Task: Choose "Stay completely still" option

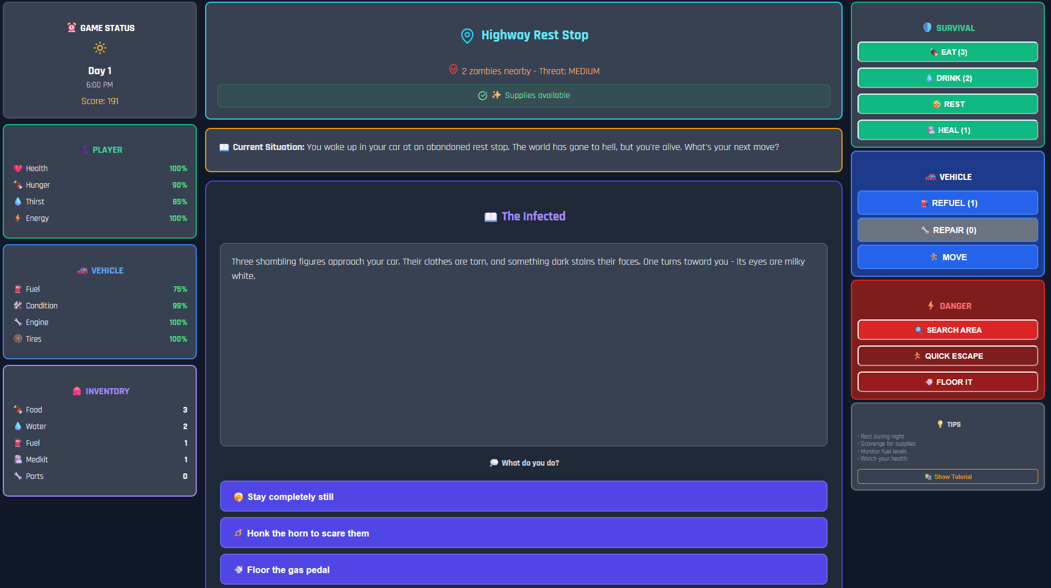Action: (523, 497)
